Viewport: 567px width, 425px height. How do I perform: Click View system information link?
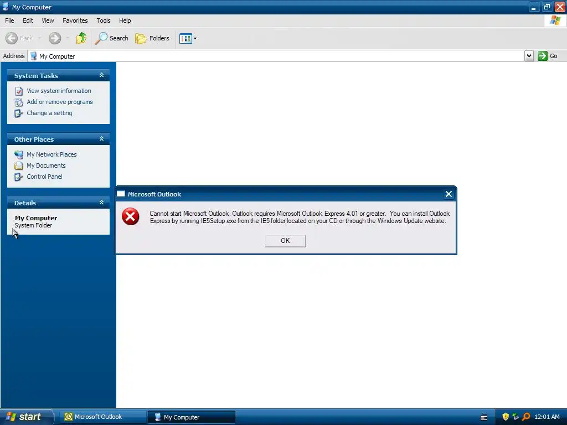(59, 91)
